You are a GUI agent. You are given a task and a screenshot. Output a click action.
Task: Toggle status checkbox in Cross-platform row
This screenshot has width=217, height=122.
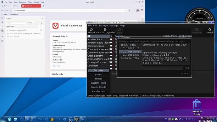111,56
